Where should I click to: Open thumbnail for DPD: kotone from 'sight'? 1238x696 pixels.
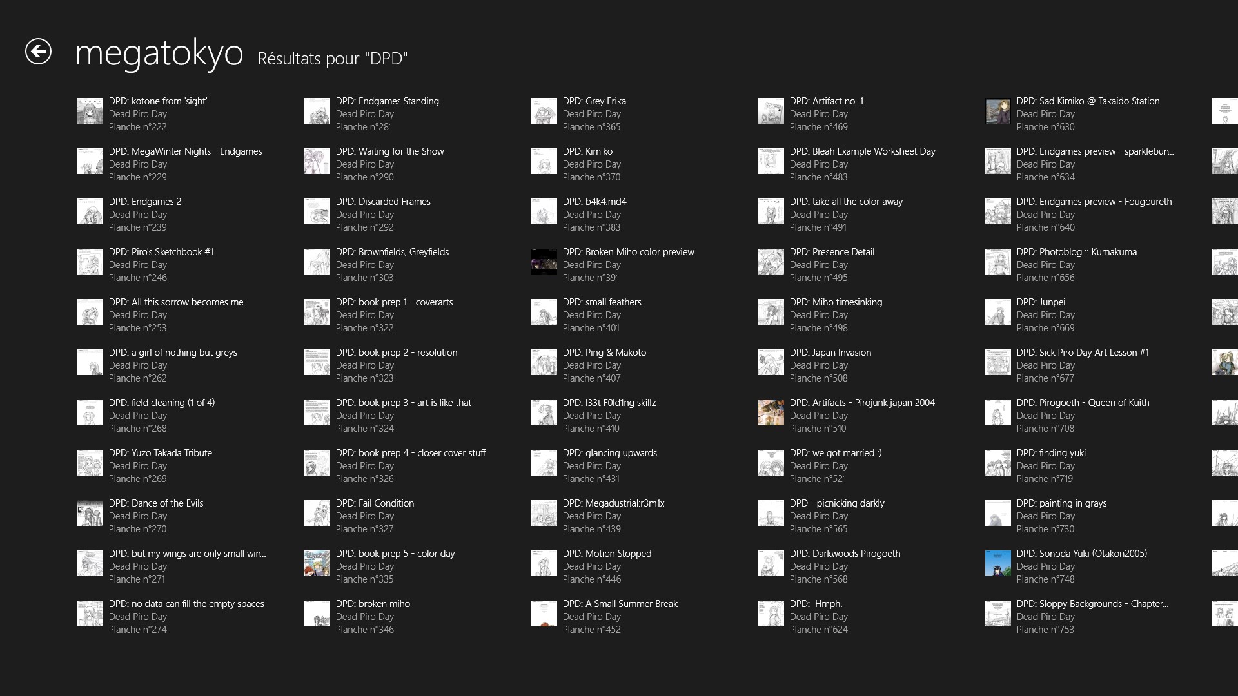pyautogui.click(x=90, y=111)
